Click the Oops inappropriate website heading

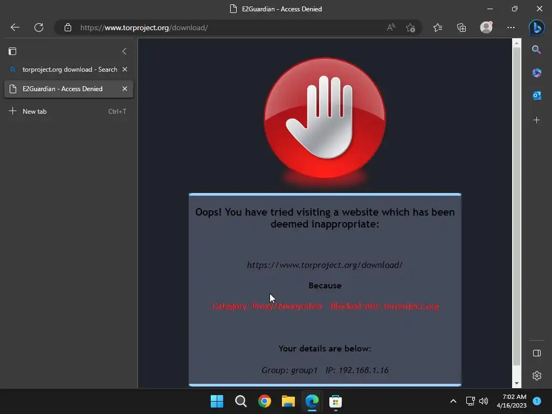coord(325,218)
